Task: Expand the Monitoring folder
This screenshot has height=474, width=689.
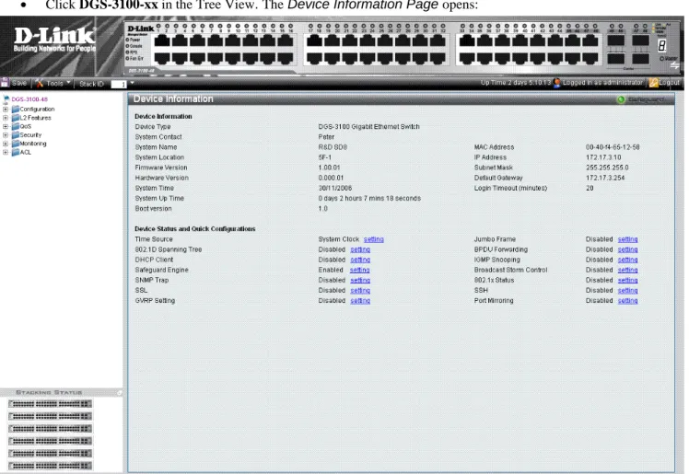Action: (6, 144)
